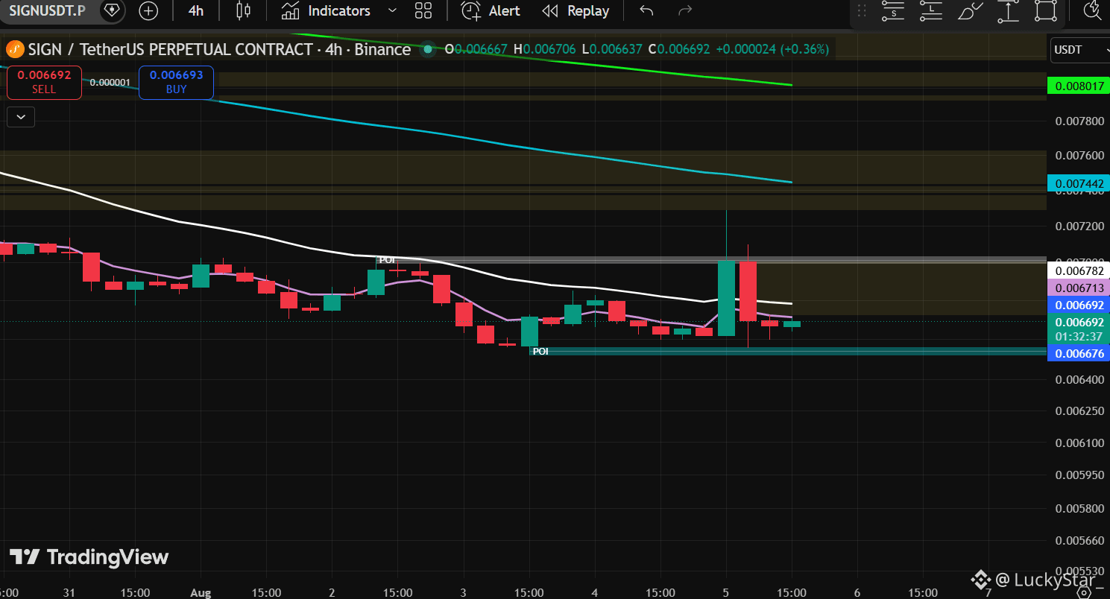1110x599 pixels.
Task: Click the low value L0.006637
Action: pos(612,49)
